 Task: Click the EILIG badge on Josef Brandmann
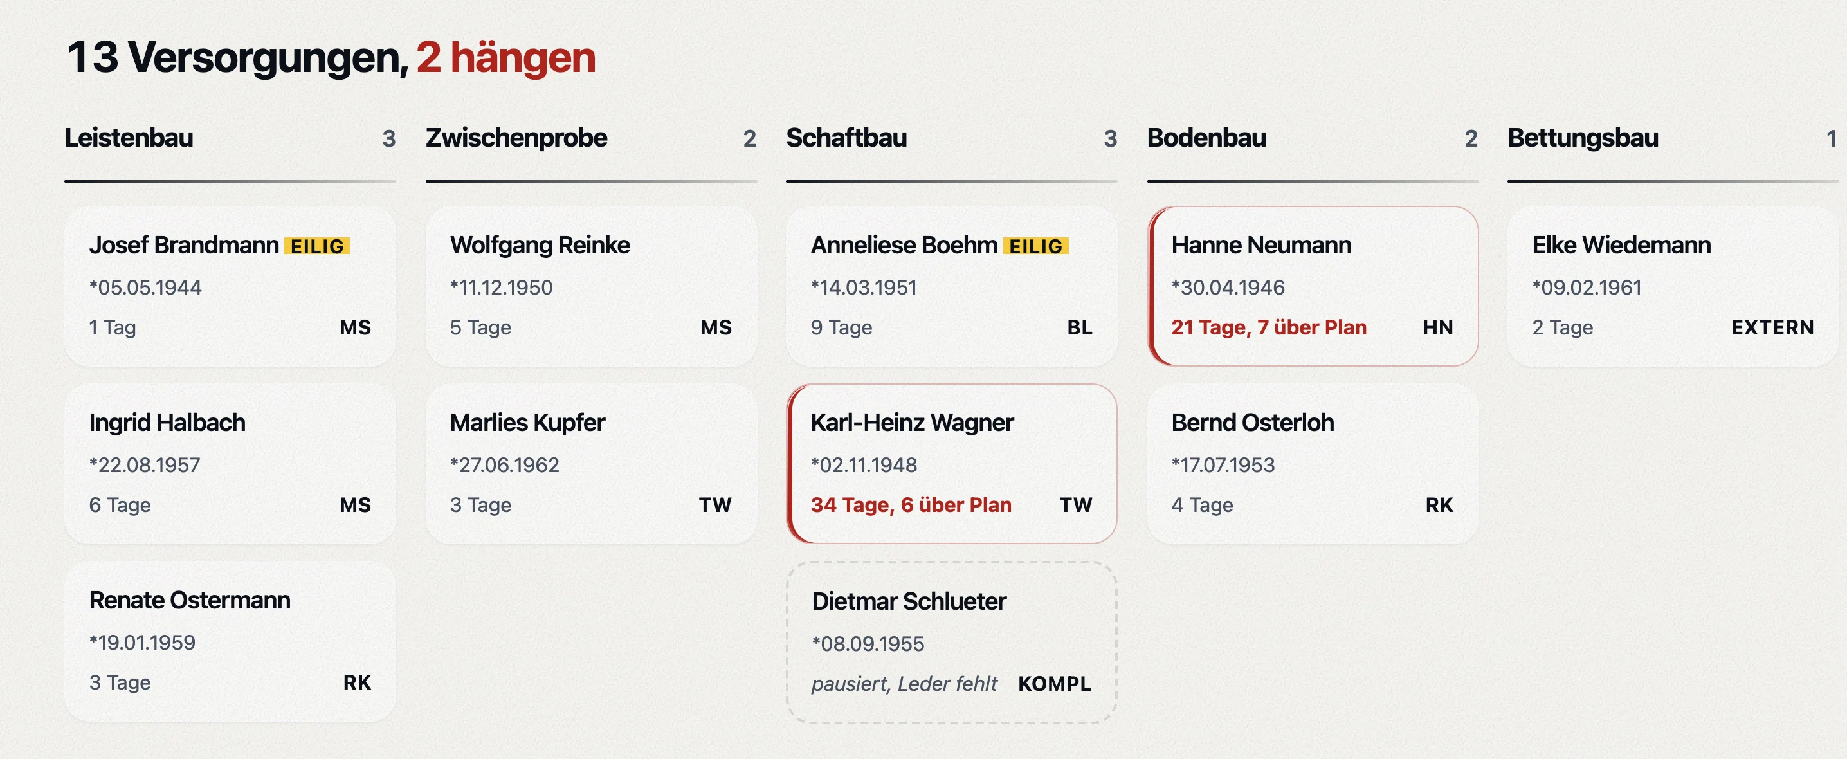tap(317, 246)
